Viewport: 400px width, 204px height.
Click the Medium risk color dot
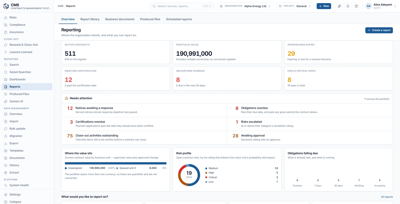pos(206,168)
